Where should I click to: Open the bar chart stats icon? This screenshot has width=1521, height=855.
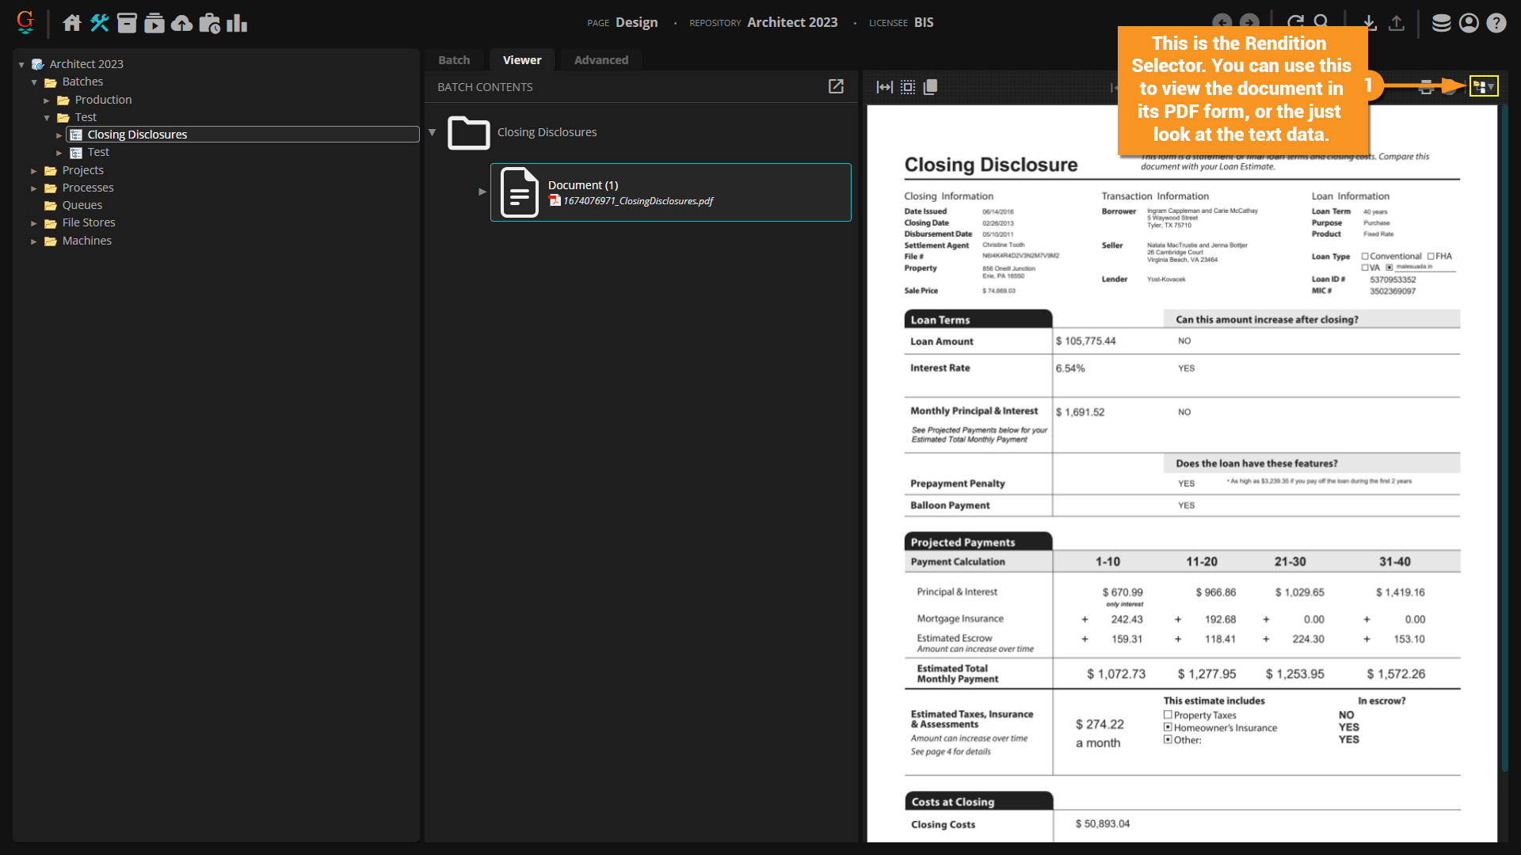coord(237,23)
